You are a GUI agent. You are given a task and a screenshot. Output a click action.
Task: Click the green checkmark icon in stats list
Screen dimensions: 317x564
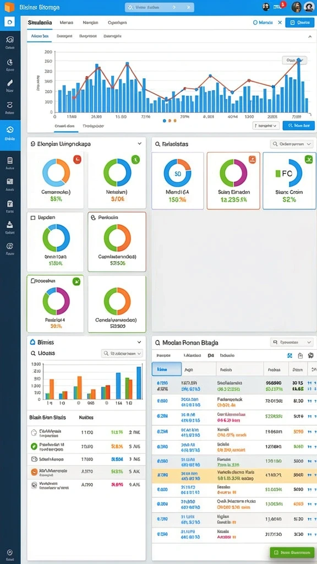click(x=34, y=446)
